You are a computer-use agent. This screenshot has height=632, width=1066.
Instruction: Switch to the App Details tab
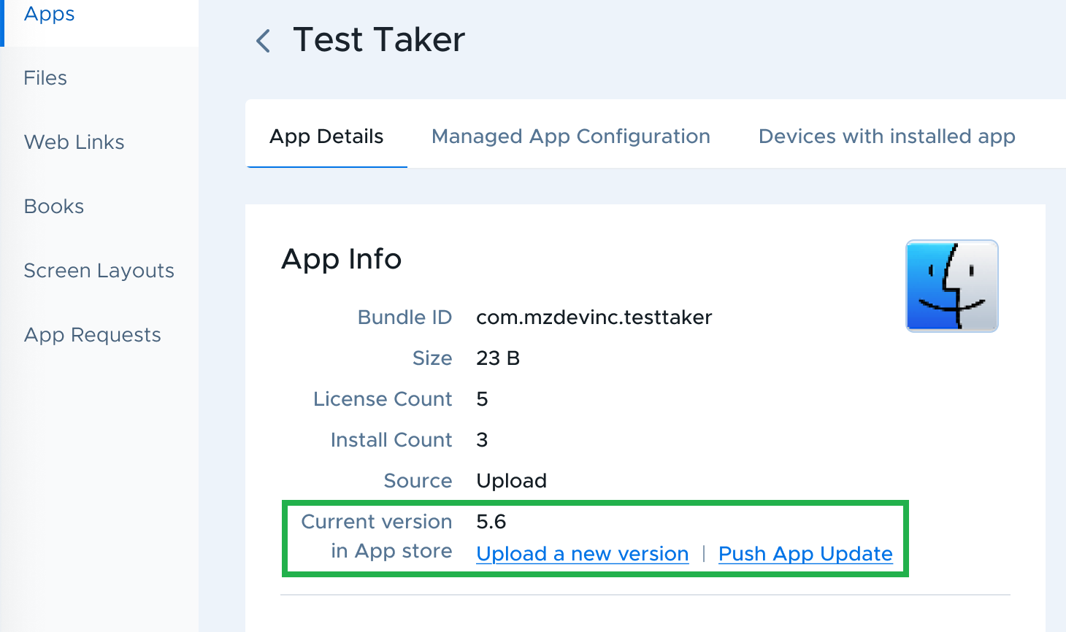point(326,136)
